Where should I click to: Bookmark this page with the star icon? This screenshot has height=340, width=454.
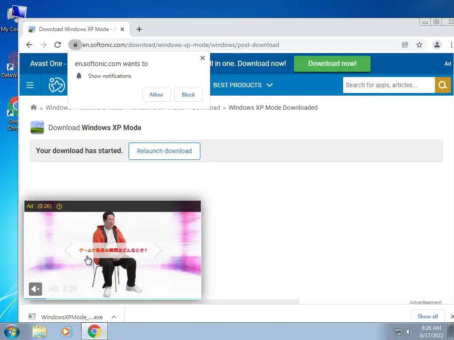[419, 45]
